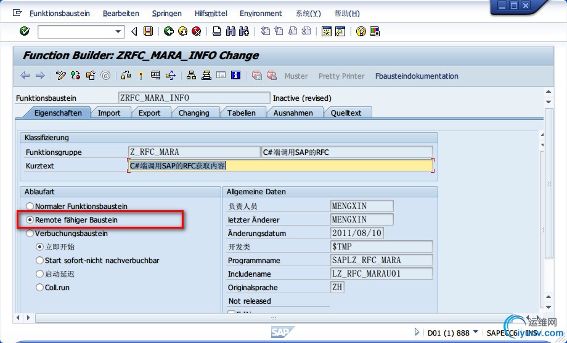Go to next object with blue right arrow
567x343 pixels.
tap(40, 76)
